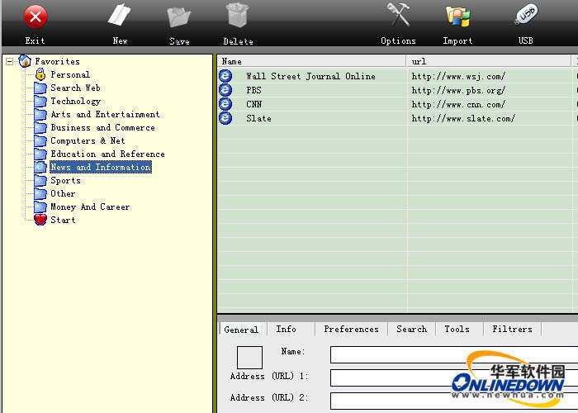The width and height of the screenshot is (578, 413).
Task: Open the Filtrers tab
Action: tap(512, 329)
